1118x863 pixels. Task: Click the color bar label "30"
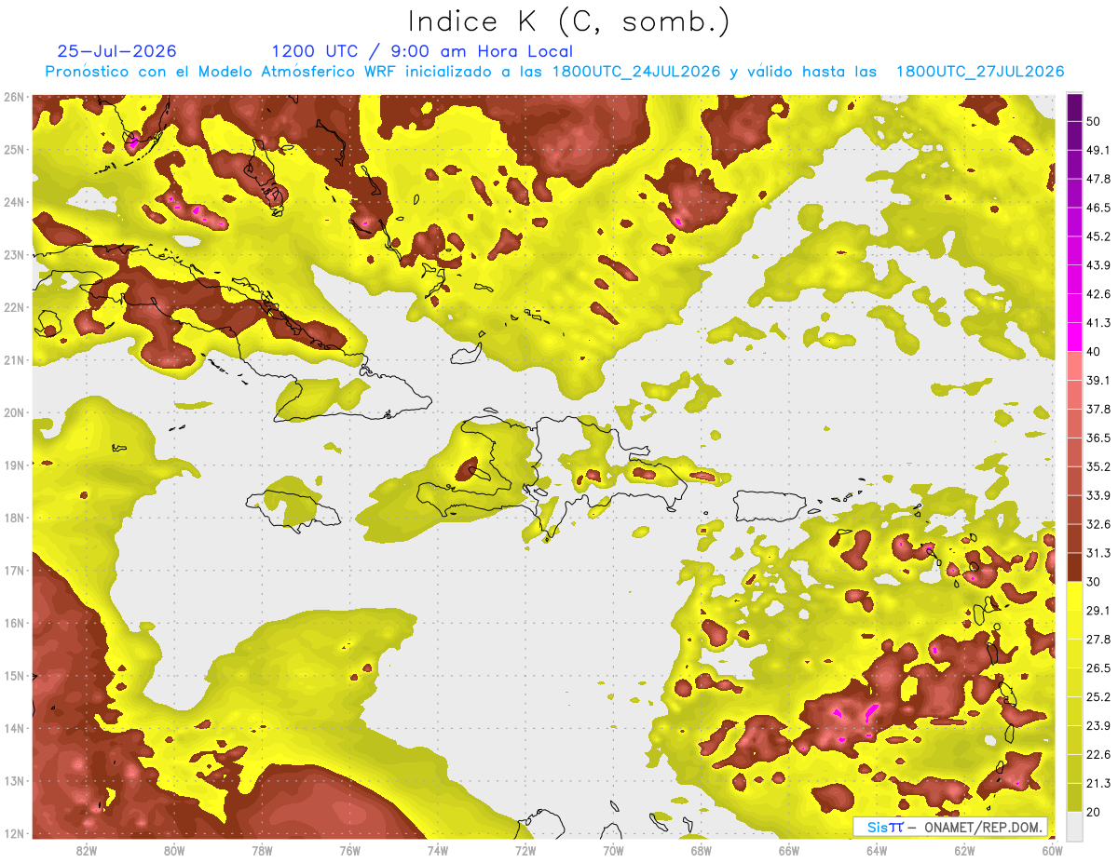[x=1094, y=582]
